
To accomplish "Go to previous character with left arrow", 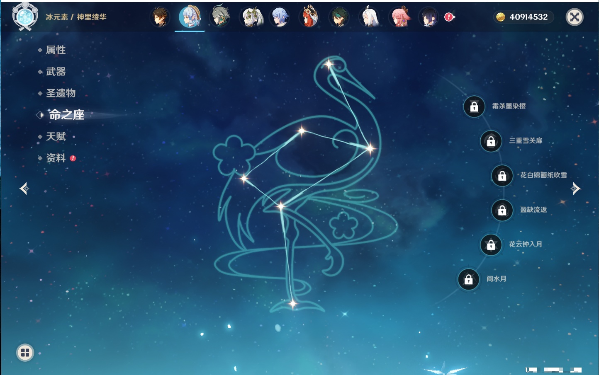I will (24, 189).
